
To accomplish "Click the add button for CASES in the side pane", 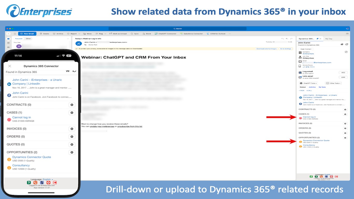I will pyautogui.click(x=345, y=114).
